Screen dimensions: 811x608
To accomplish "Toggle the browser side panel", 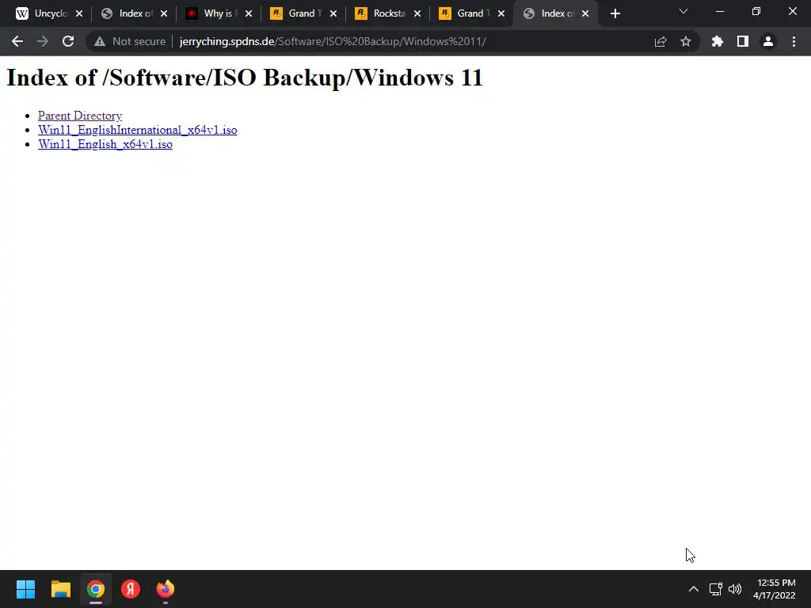I will pos(743,41).
